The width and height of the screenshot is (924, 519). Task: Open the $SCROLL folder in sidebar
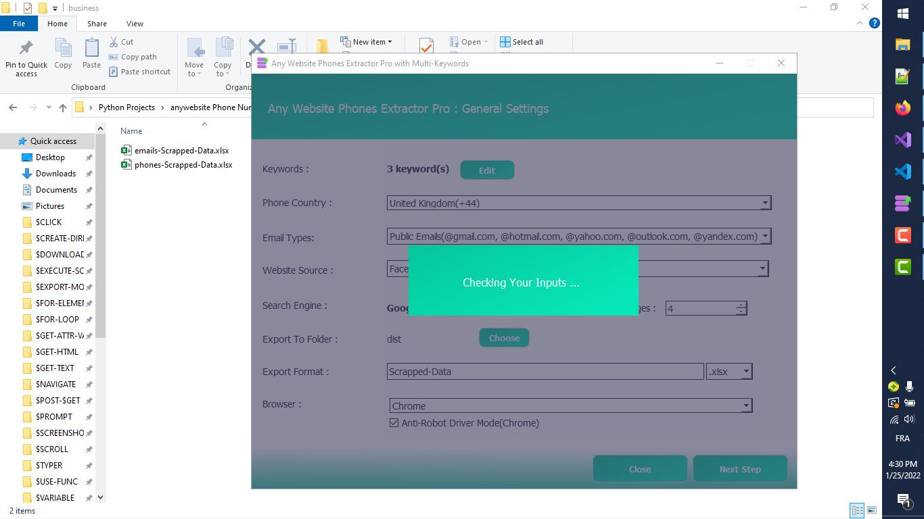[x=52, y=449]
